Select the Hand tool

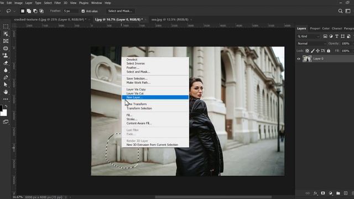(x=6, y=92)
